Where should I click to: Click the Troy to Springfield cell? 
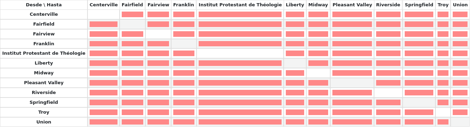(x=419, y=112)
